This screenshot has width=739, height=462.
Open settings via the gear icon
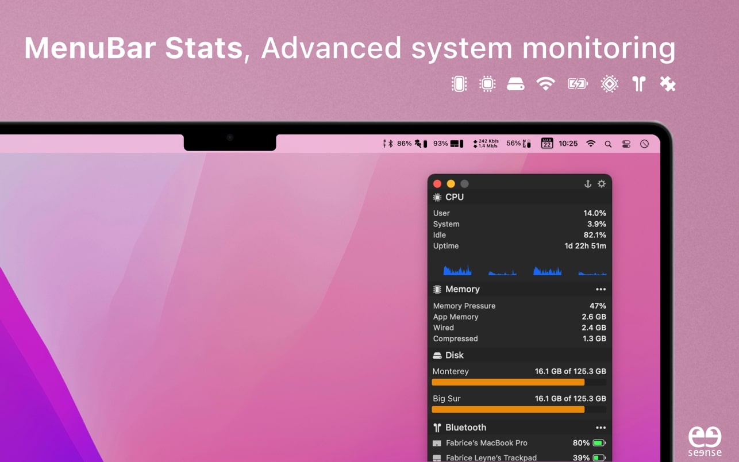(601, 184)
